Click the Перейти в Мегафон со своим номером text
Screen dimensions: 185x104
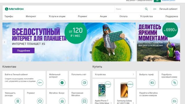pos(148,94)
